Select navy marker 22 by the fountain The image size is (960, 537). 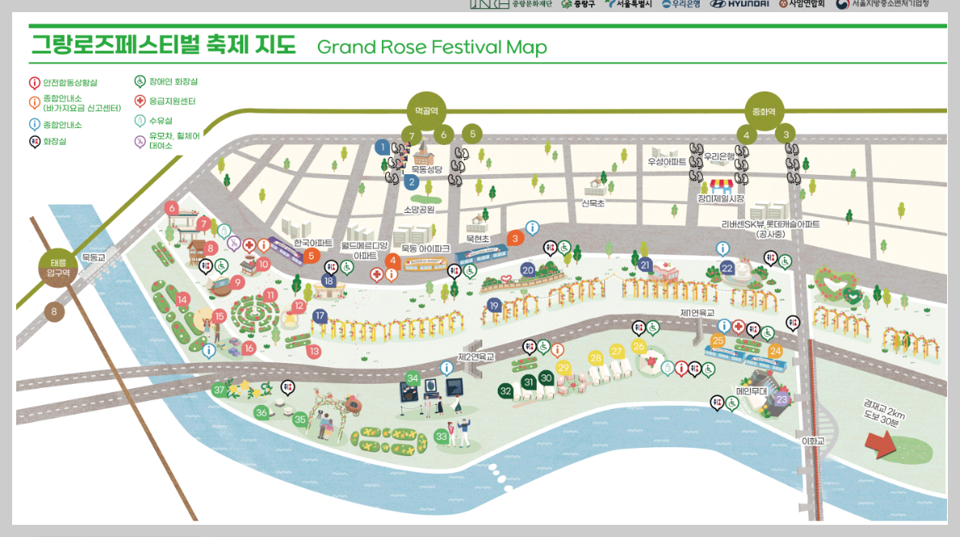(726, 268)
